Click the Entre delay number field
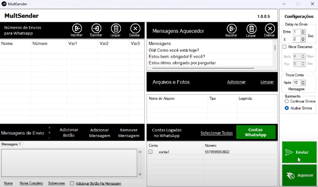 point(297,32)
